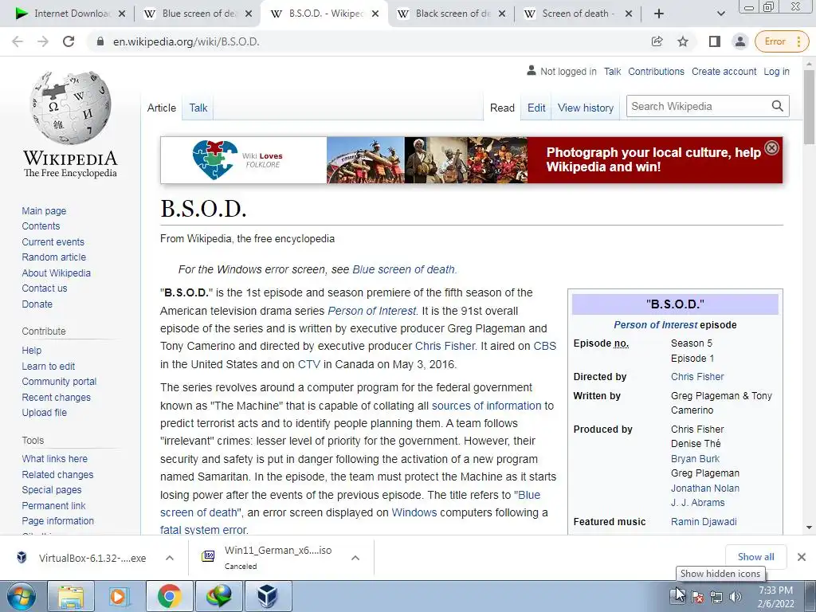Open Internet Download Manager on the taskbar

click(x=218, y=596)
